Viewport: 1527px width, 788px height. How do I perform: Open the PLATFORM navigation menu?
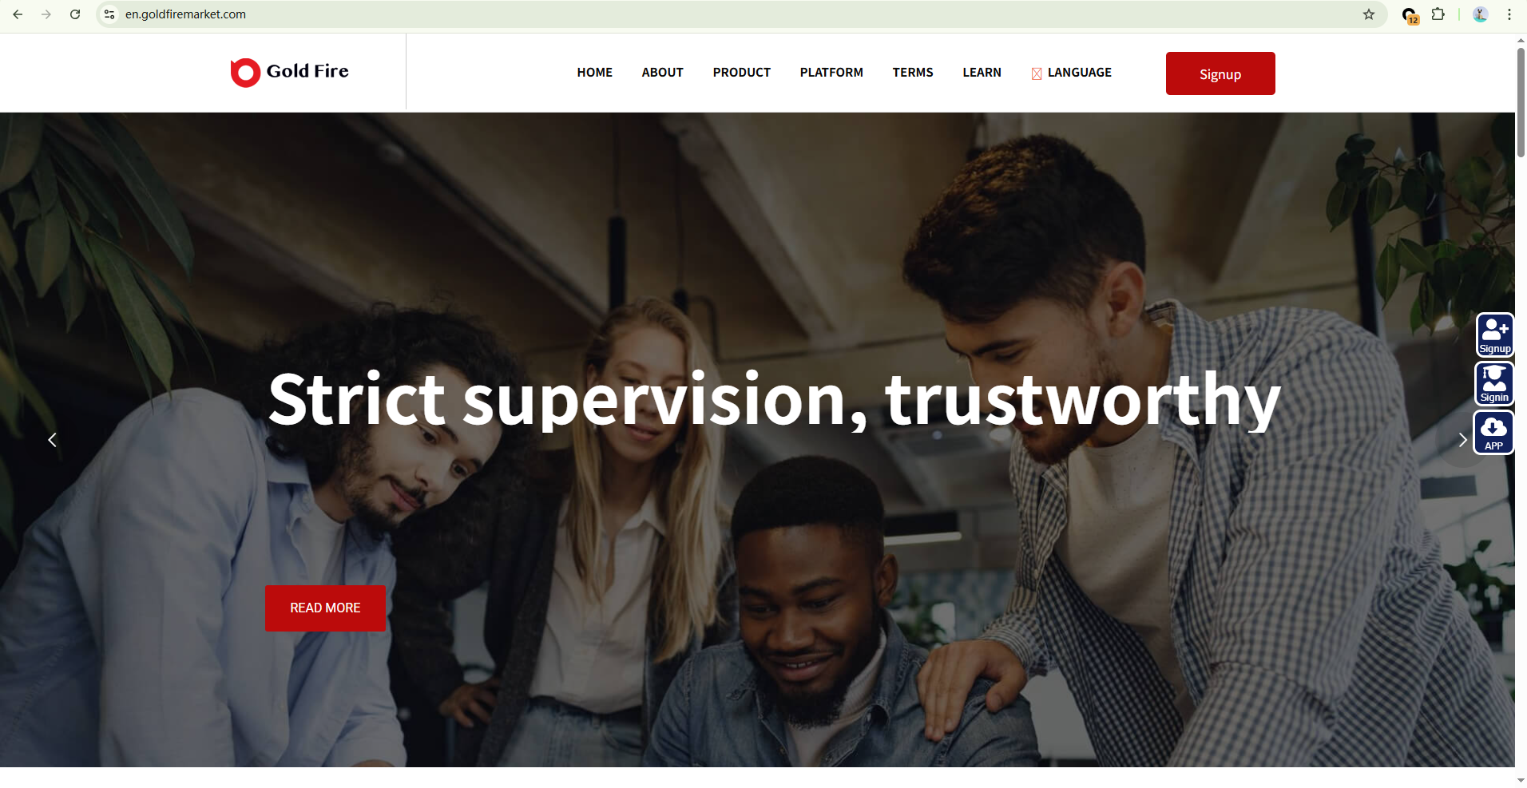pyautogui.click(x=831, y=73)
